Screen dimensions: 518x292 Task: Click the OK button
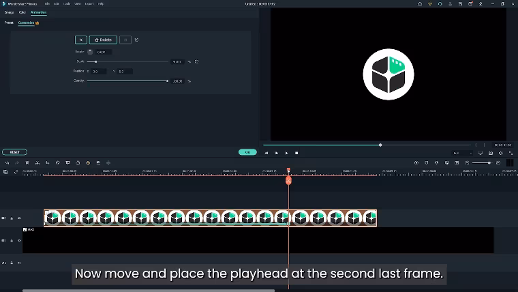[247, 152]
